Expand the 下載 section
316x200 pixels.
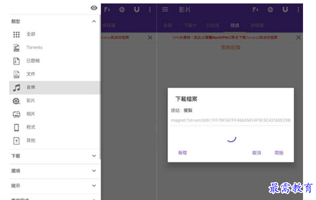(x=54, y=156)
